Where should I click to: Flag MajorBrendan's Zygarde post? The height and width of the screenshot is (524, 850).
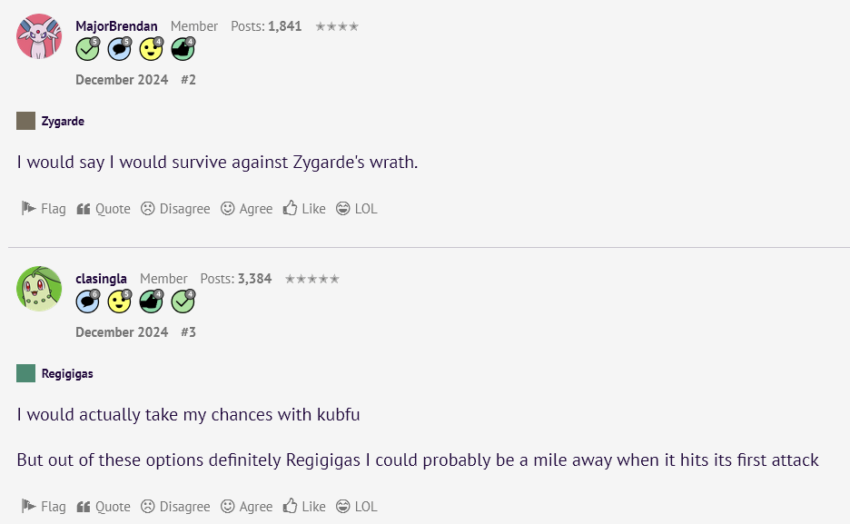(x=44, y=209)
